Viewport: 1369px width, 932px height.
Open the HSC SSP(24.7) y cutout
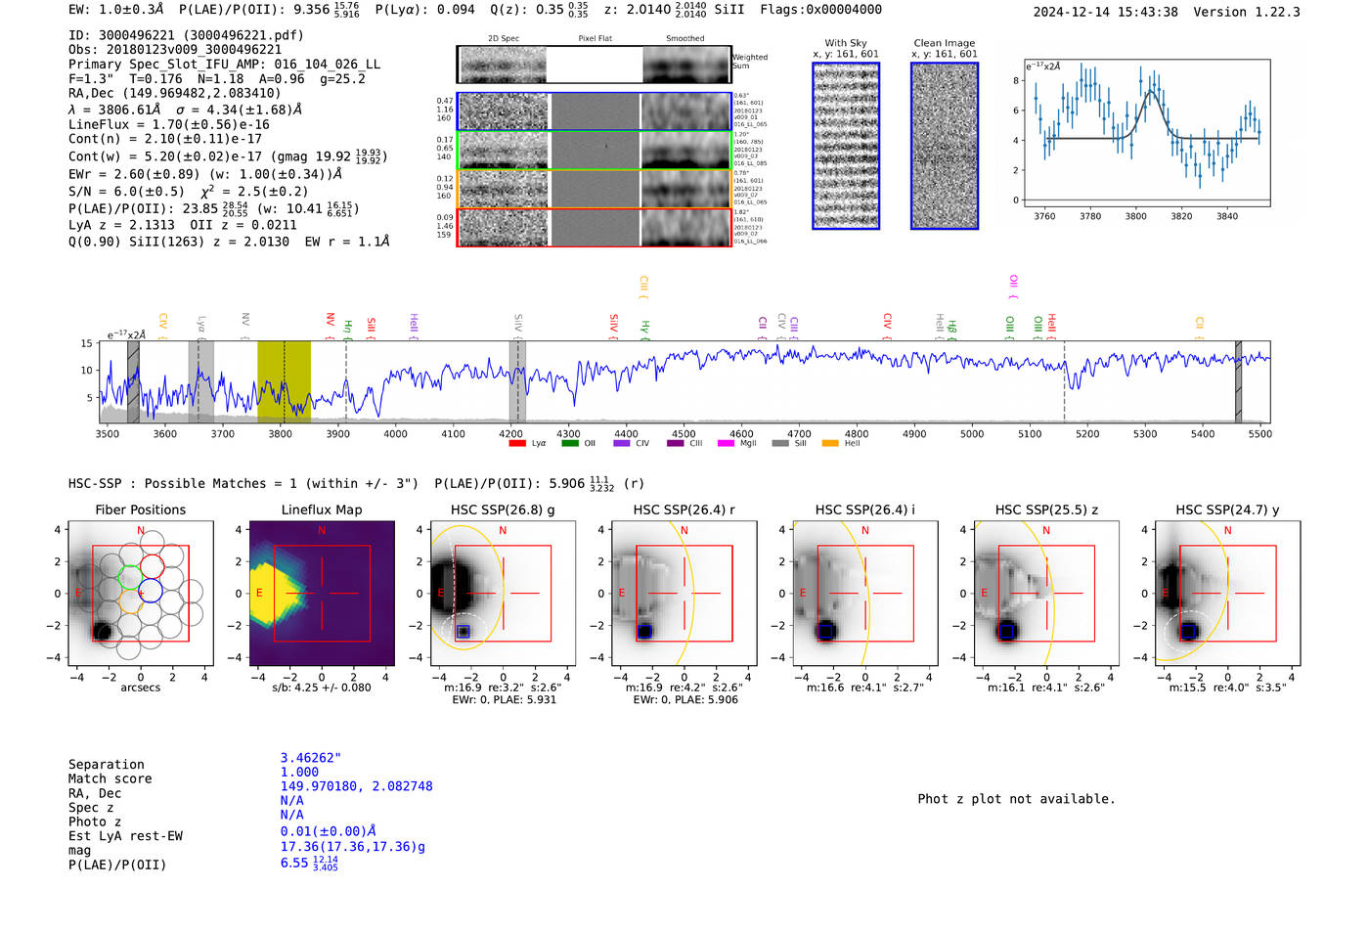point(1228,594)
